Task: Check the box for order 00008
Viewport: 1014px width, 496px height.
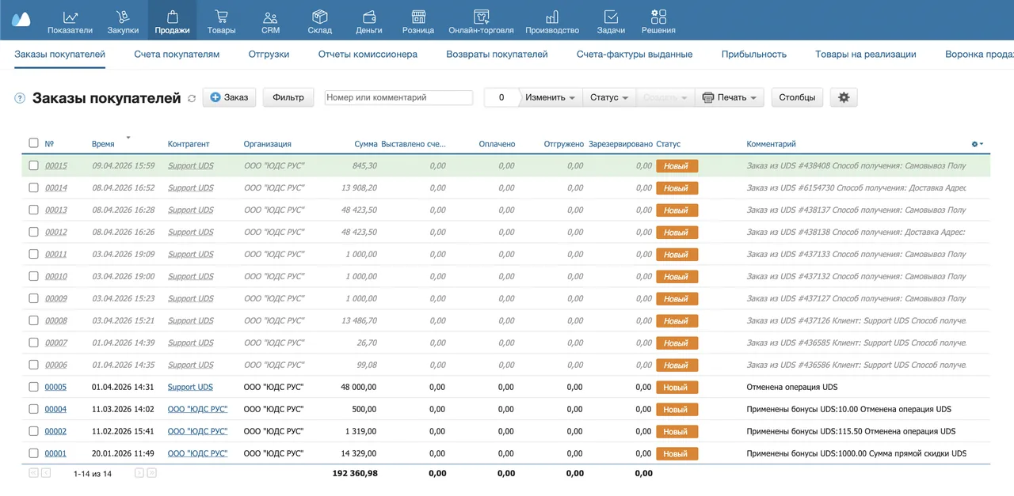Action: pos(33,320)
